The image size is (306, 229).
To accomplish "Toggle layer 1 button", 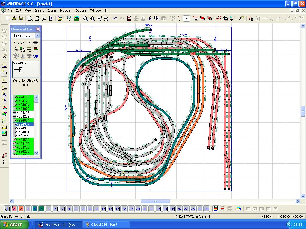I will coord(7,209).
